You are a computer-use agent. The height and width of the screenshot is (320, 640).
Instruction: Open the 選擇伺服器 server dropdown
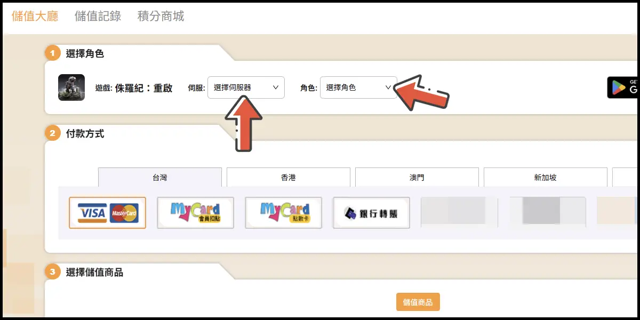246,87
